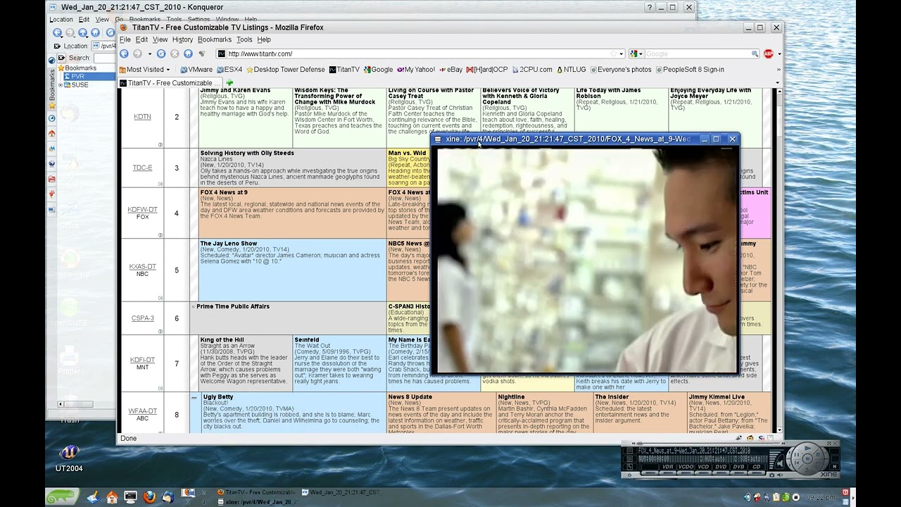Open the WFAA-DT channel link
The height and width of the screenshot is (507, 901).
[142, 411]
